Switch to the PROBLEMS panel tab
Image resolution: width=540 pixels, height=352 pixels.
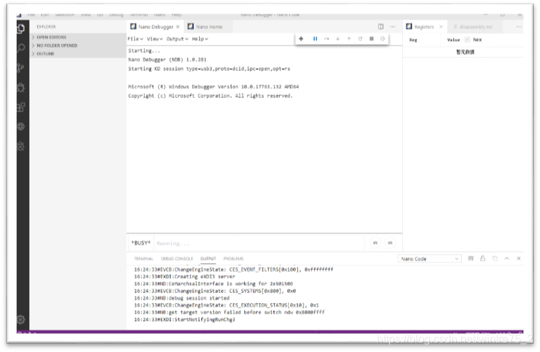click(x=234, y=259)
